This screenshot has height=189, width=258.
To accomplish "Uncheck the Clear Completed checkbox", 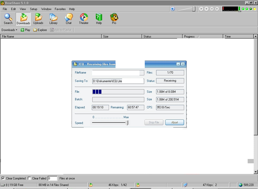I will tap(3, 178).
